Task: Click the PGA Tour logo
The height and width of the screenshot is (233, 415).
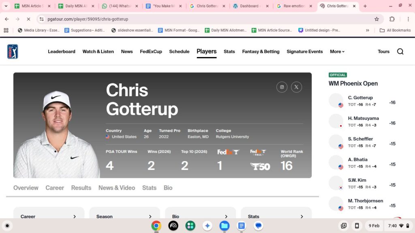Action: click(13, 51)
